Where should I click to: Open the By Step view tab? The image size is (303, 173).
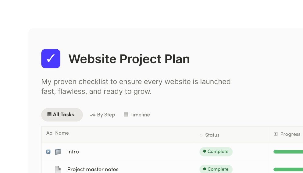click(103, 115)
